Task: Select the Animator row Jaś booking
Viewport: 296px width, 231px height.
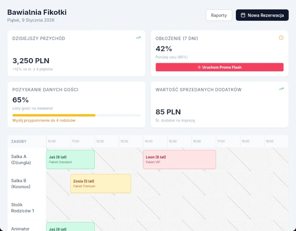Action: [x=70, y=227]
